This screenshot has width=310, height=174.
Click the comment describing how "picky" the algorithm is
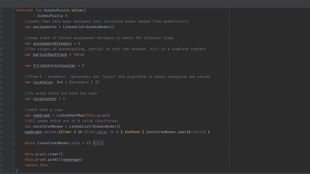tap(117, 76)
